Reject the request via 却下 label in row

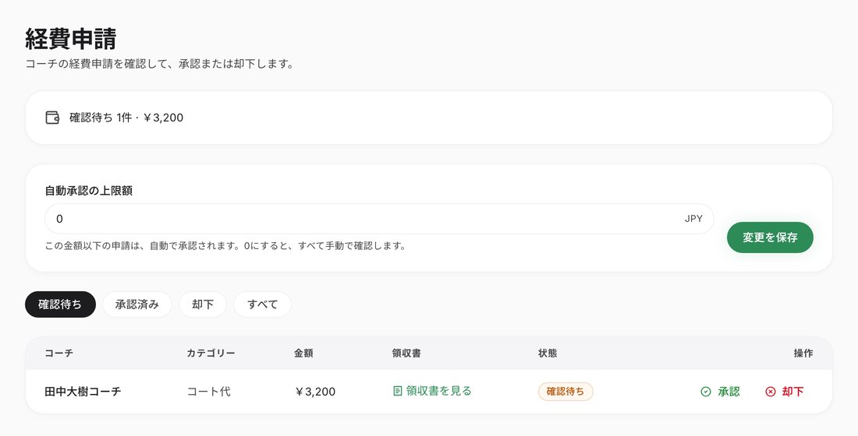pos(793,392)
